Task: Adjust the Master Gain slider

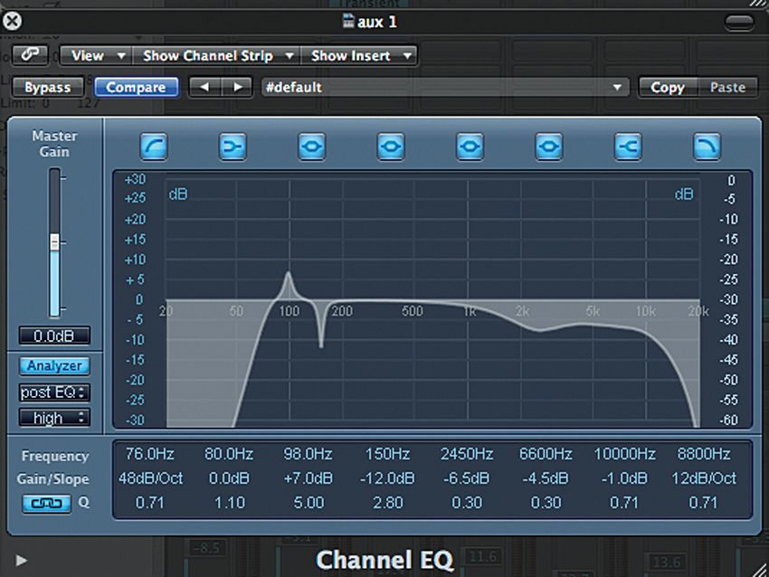Action: click(56, 242)
